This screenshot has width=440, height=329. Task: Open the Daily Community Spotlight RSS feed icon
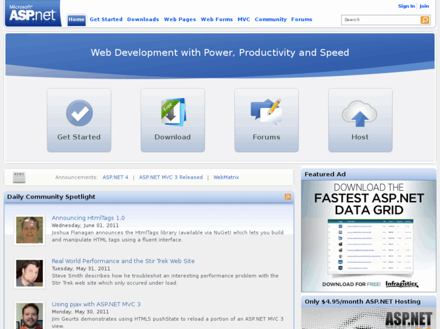287,197
